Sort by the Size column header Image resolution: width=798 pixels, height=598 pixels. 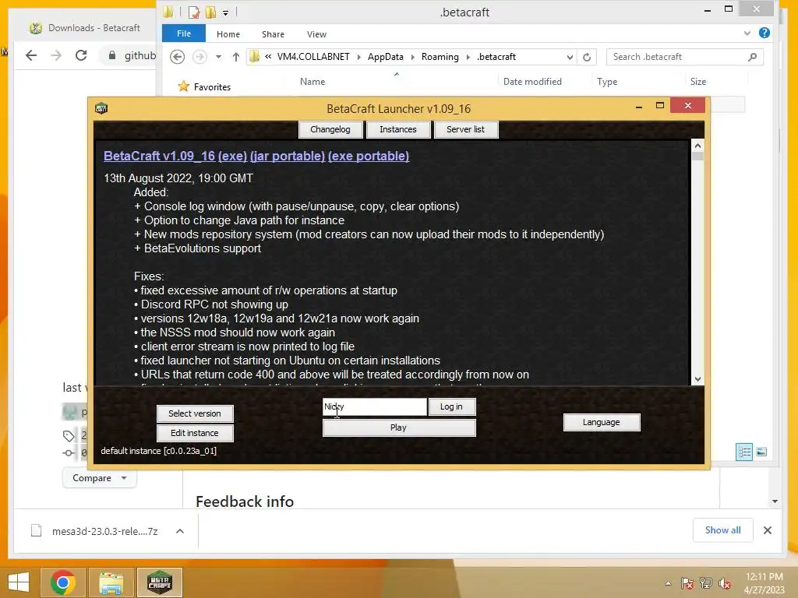(x=697, y=81)
